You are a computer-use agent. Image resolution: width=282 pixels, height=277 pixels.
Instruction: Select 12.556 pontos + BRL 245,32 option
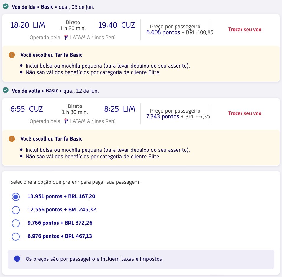pyautogui.click(x=16, y=210)
